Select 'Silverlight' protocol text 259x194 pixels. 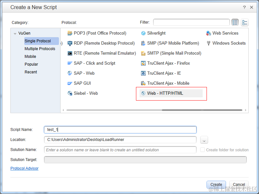pyautogui.click(x=156, y=33)
